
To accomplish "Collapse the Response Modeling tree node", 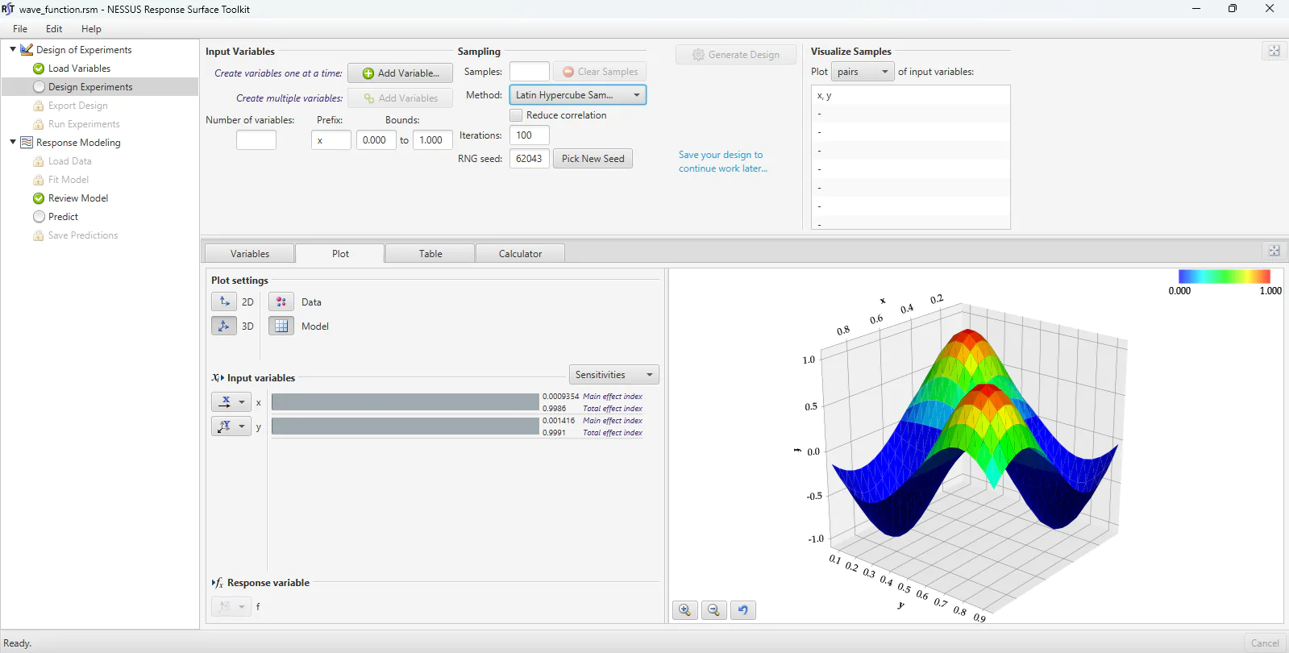I will coord(13,142).
